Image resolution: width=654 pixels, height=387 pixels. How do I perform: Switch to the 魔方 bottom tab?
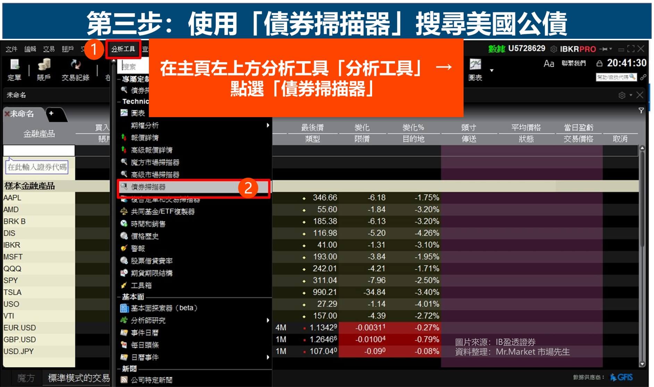[x=26, y=378]
